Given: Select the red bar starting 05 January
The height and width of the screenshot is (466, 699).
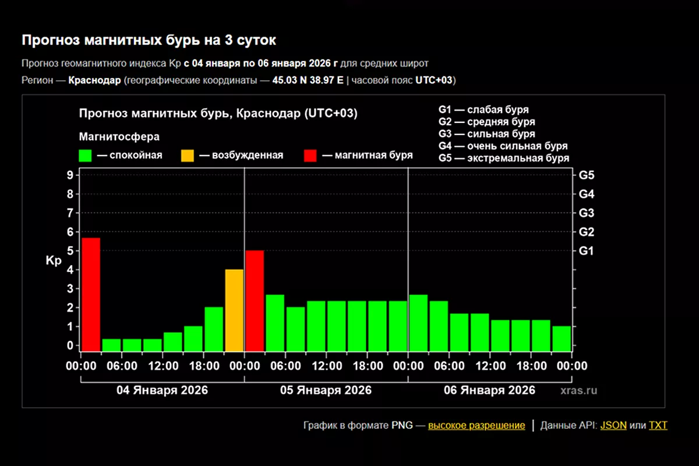Looking at the screenshot, I should point(255,301).
